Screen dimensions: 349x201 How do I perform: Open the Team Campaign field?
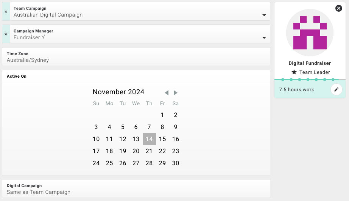pyautogui.click(x=136, y=12)
